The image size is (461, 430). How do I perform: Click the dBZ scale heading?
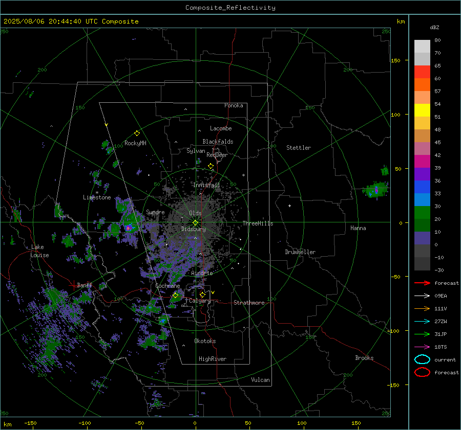[x=434, y=27]
